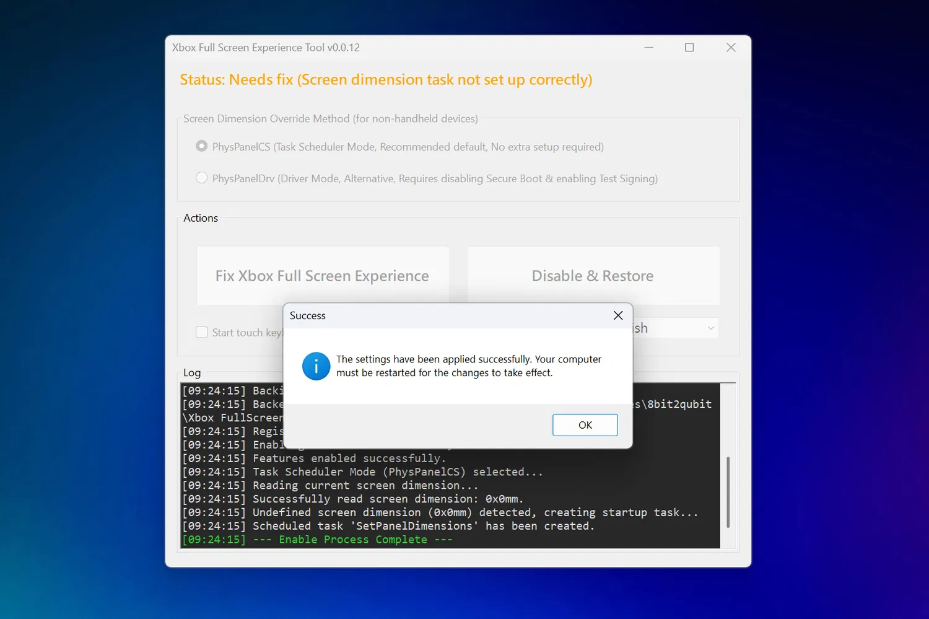
Task: Click the Disable & Restore button
Action: click(593, 276)
